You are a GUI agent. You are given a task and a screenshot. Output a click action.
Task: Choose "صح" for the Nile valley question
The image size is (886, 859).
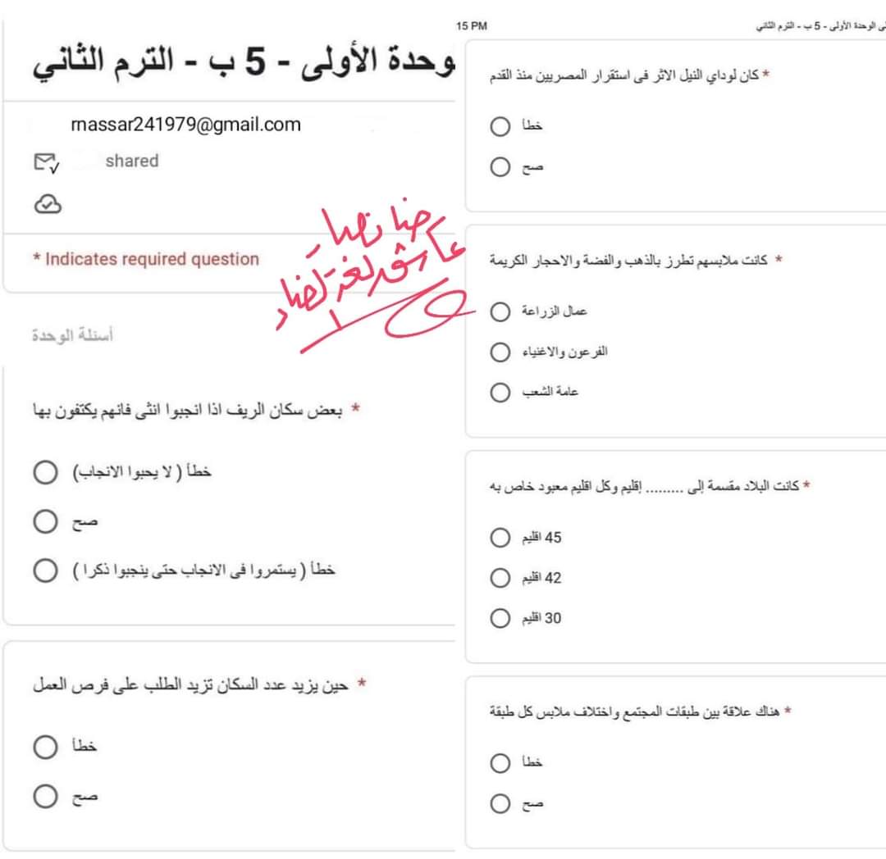(500, 168)
